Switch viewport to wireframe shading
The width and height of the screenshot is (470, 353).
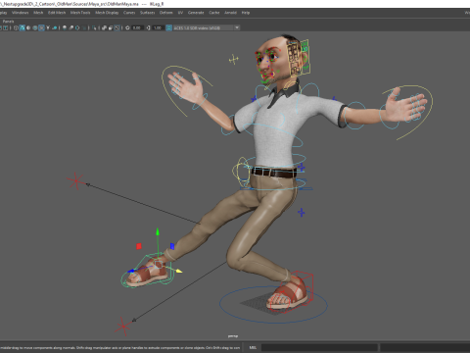[16, 27]
